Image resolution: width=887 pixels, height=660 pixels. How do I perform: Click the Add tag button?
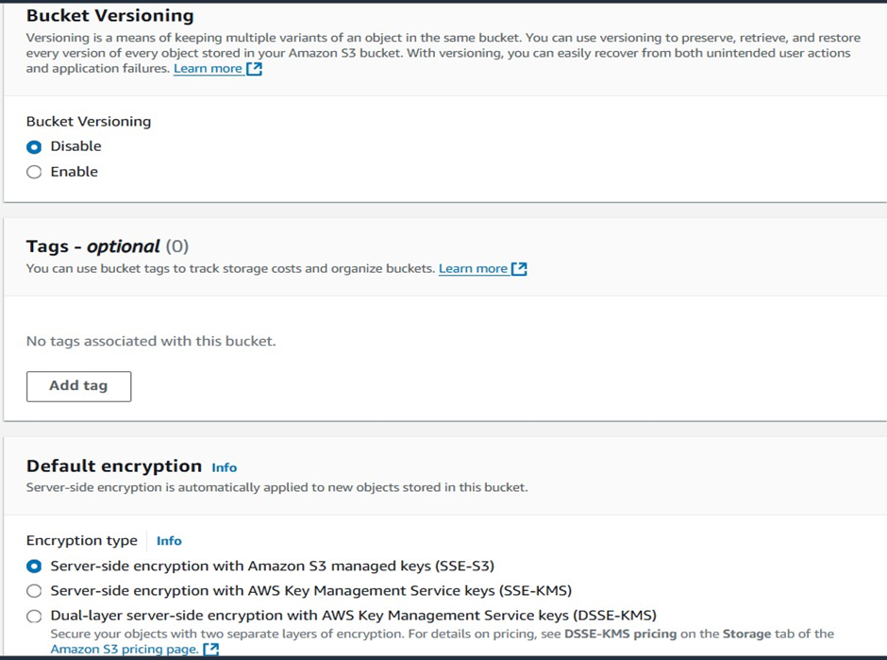[78, 386]
